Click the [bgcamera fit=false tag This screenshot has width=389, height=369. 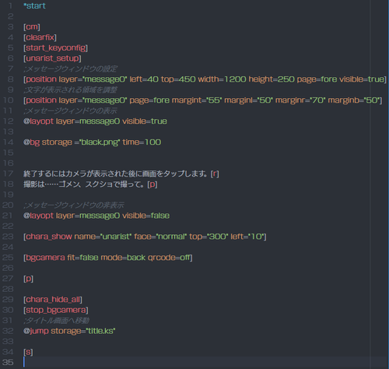[61, 258]
